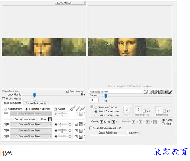Select the right pan radio in B row
Viewport: 190px width, 161px height.
(x=70, y=137)
